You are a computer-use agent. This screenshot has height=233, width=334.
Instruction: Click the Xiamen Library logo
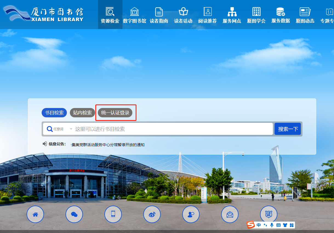[43, 14]
